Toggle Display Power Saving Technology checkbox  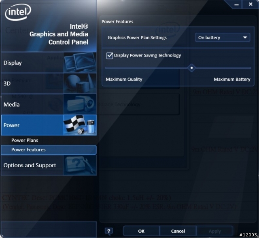(x=110, y=56)
